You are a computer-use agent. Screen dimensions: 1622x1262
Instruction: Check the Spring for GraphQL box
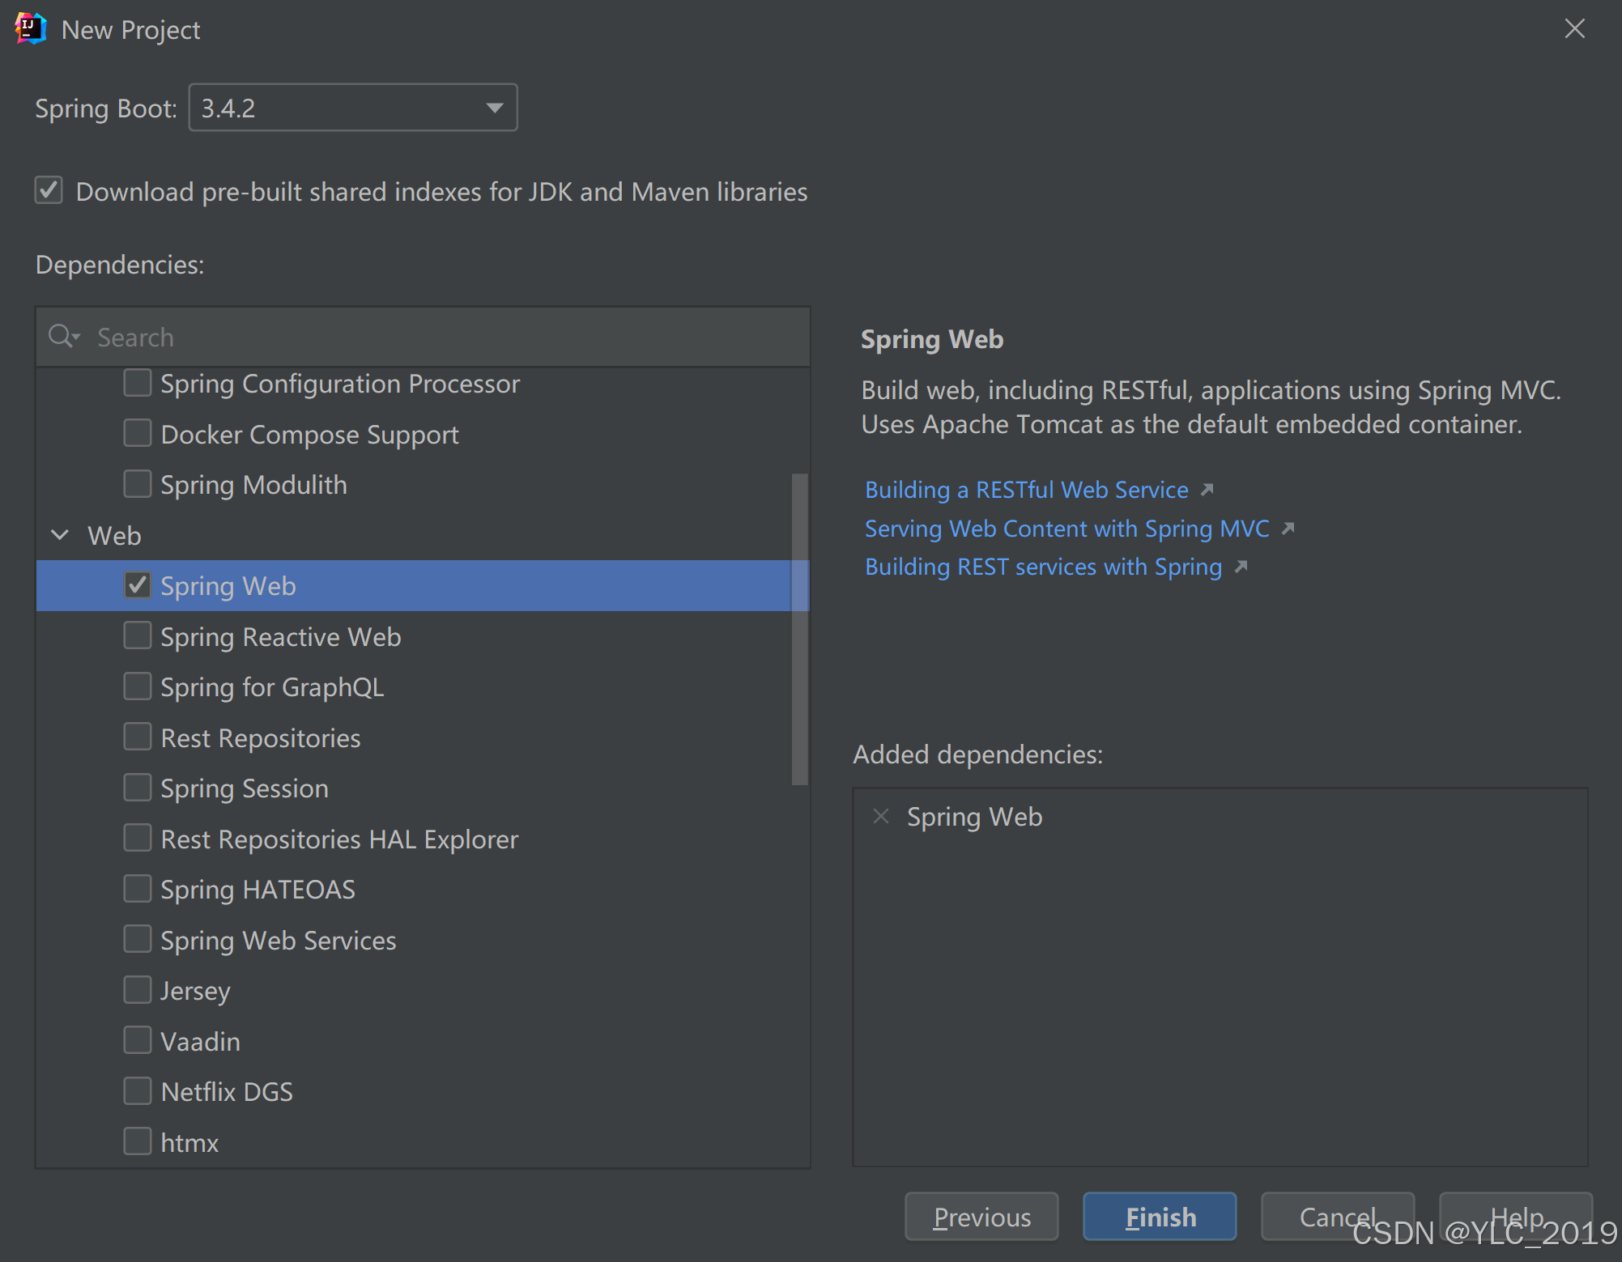coord(138,686)
